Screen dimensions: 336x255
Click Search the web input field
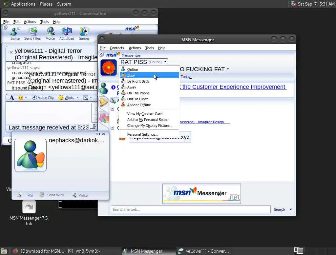point(191,209)
